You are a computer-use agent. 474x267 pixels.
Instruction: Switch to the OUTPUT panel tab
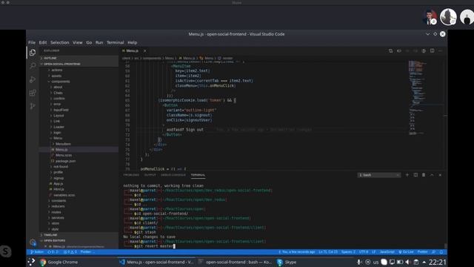click(150, 175)
